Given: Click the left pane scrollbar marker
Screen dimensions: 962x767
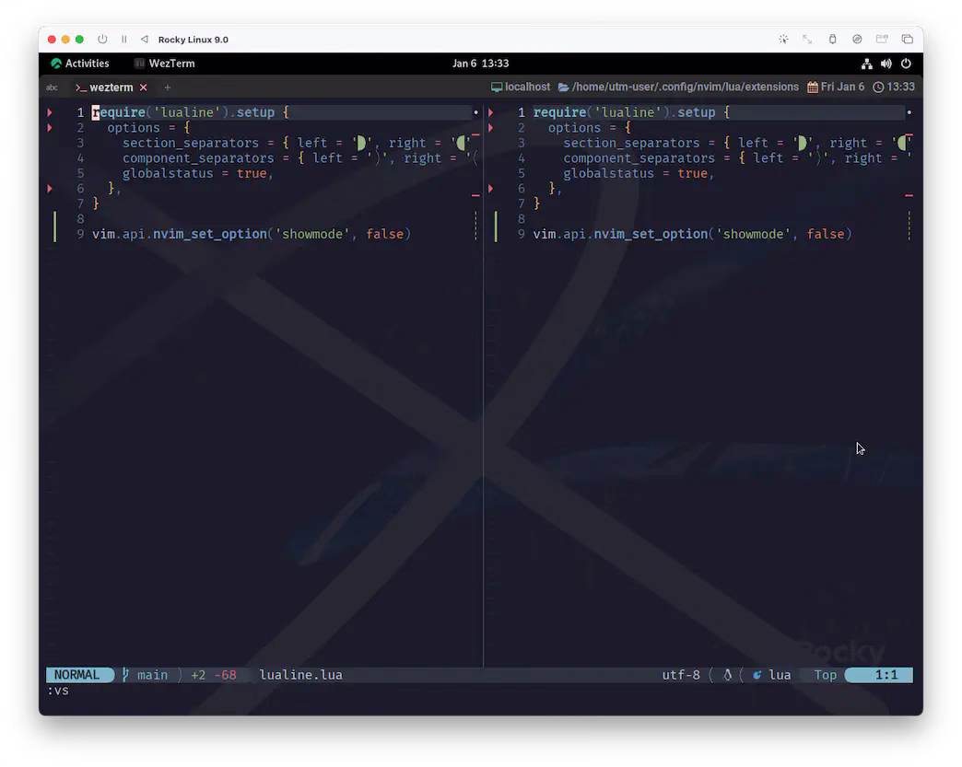Looking at the screenshot, I should pos(475,112).
